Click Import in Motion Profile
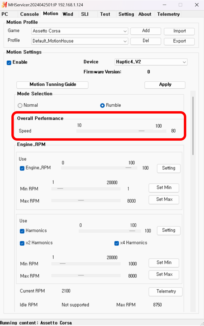This screenshot has width=204, height=326. [179, 31]
